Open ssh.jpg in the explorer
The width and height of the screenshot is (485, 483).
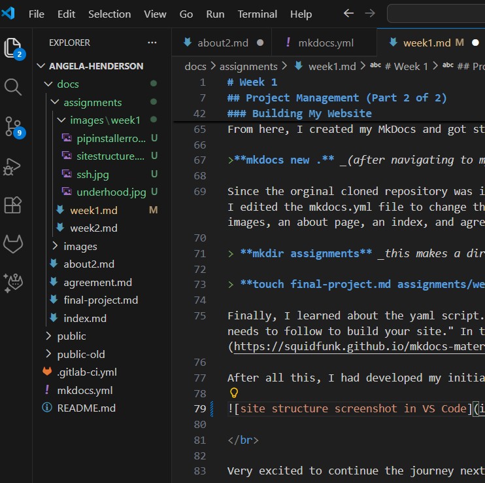coord(92,174)
